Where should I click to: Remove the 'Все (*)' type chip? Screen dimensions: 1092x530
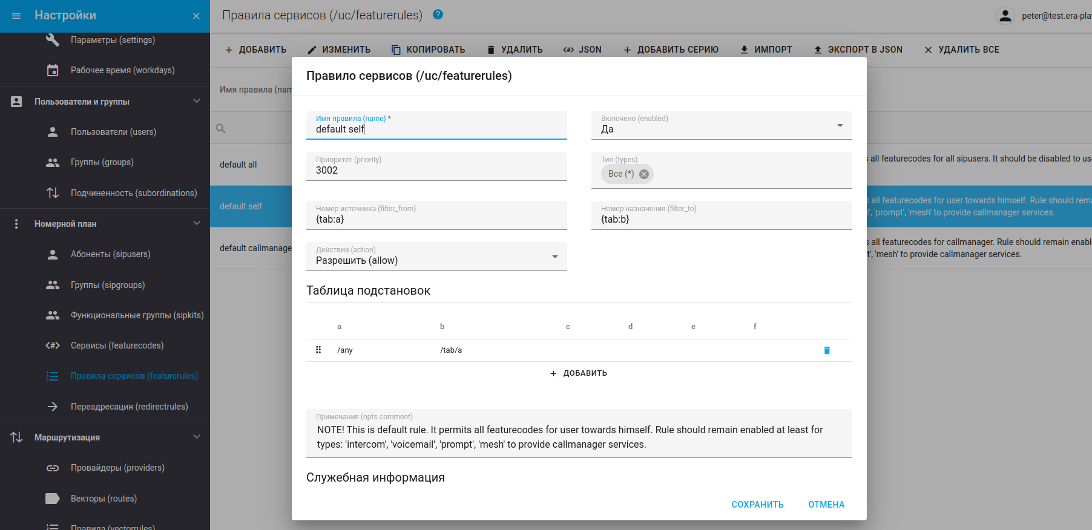[x=644, y=174]
